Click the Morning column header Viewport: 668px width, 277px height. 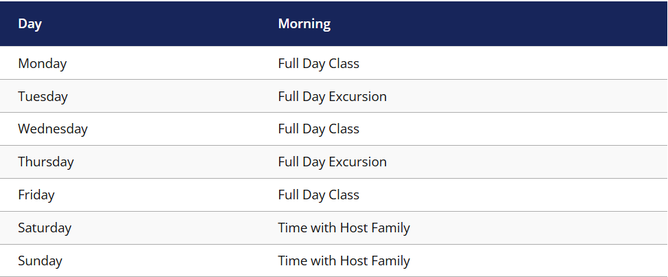[304, 24]
